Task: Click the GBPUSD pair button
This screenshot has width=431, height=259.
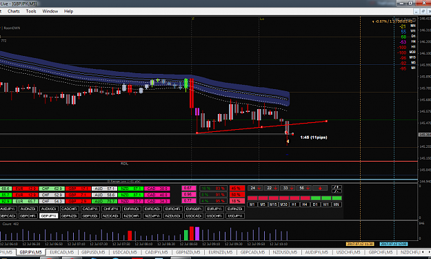Action: click(x=90, y=216)
